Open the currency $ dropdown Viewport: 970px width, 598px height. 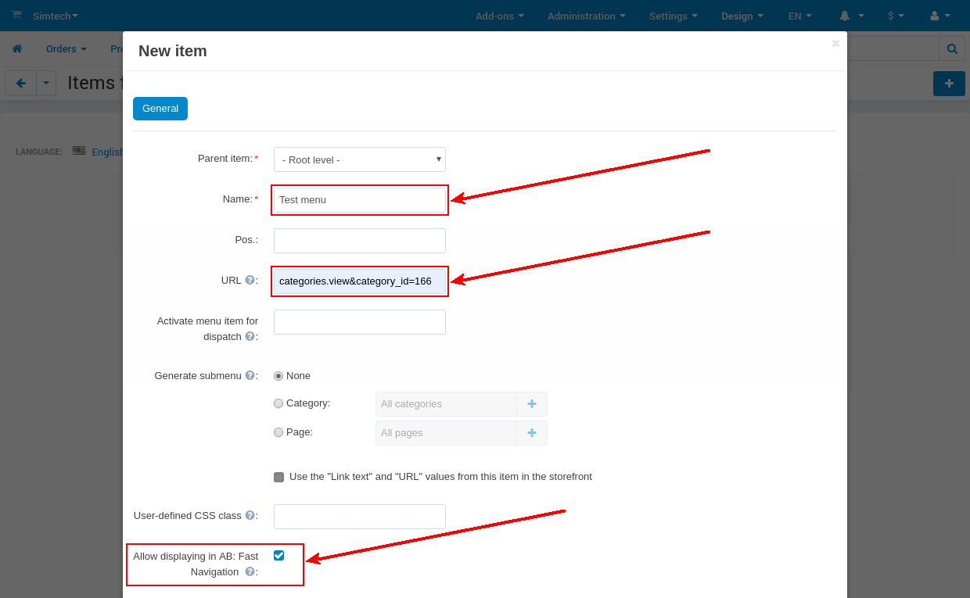tap(896, 16)
